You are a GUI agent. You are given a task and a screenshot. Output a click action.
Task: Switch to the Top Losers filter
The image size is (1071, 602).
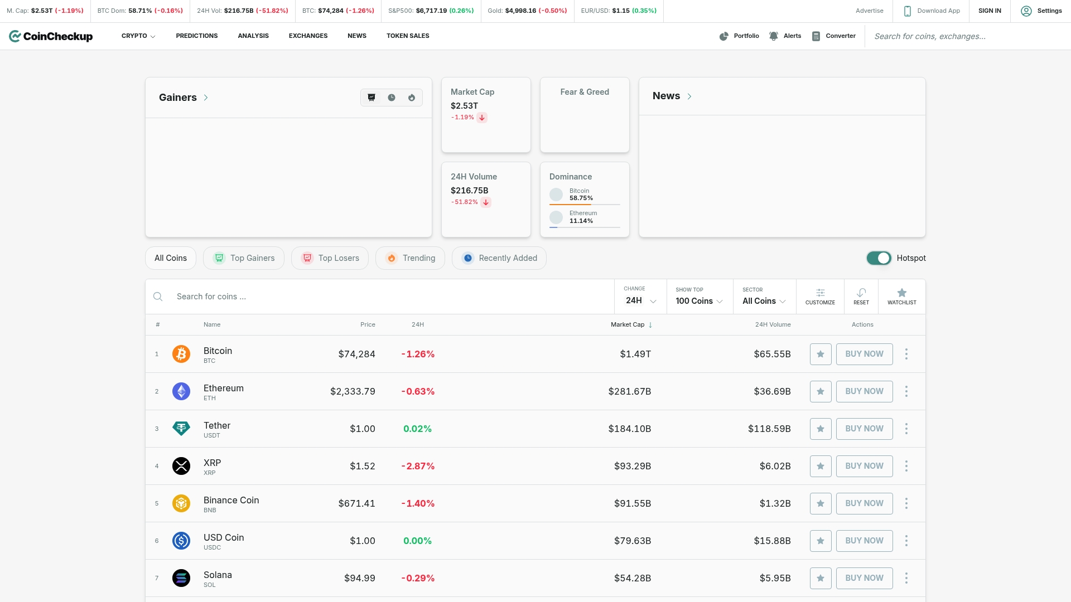click(x=329, y=258)
